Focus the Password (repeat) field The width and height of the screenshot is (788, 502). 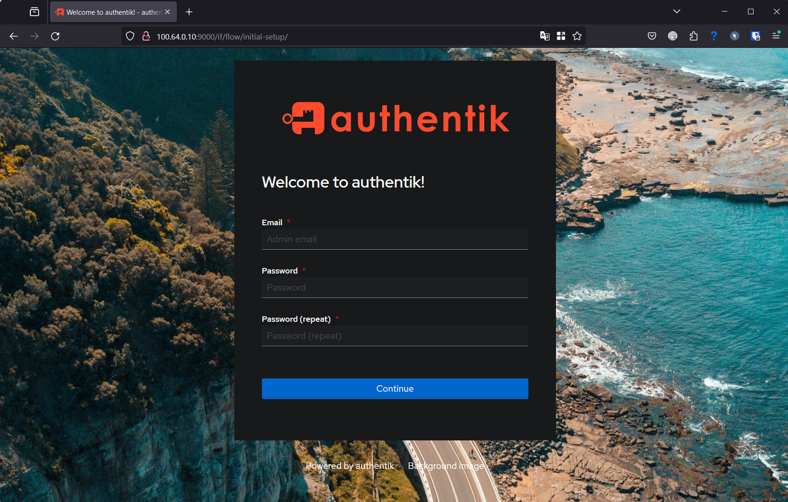coord(395,336)
